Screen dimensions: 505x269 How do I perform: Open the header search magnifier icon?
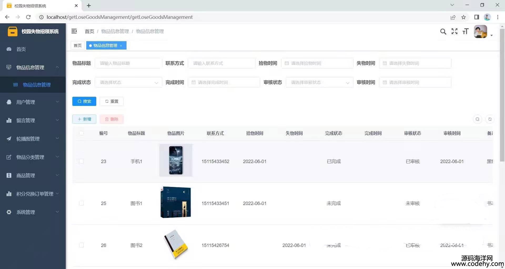point(443,32)
